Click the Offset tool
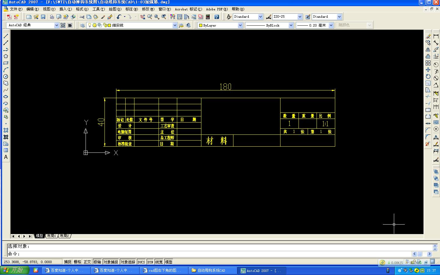The height and width of the screenshot is (275, 440). pos(428,56)
